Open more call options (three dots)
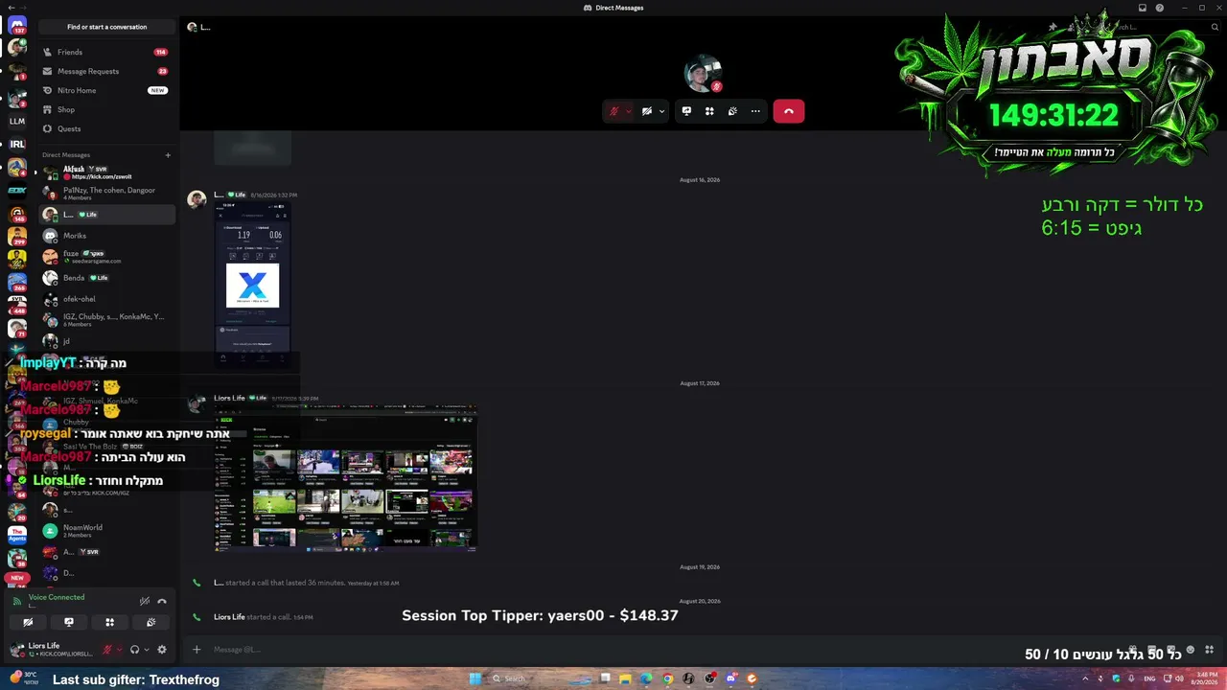This screenshot has width=1227, height=690. tap(755, 111)
